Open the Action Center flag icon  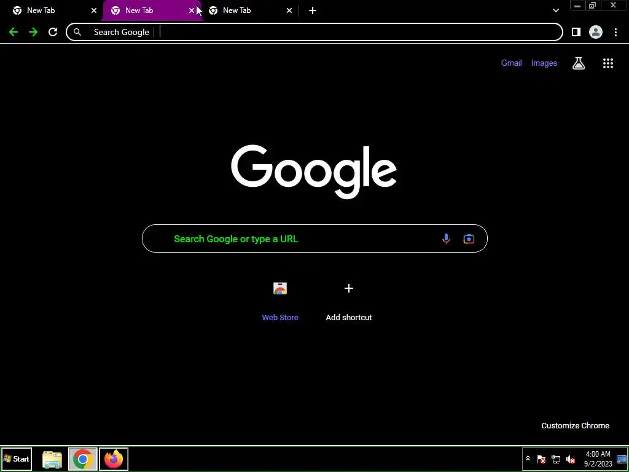pos(541,459)
